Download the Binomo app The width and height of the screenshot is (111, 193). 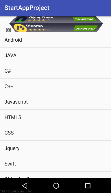86,28
